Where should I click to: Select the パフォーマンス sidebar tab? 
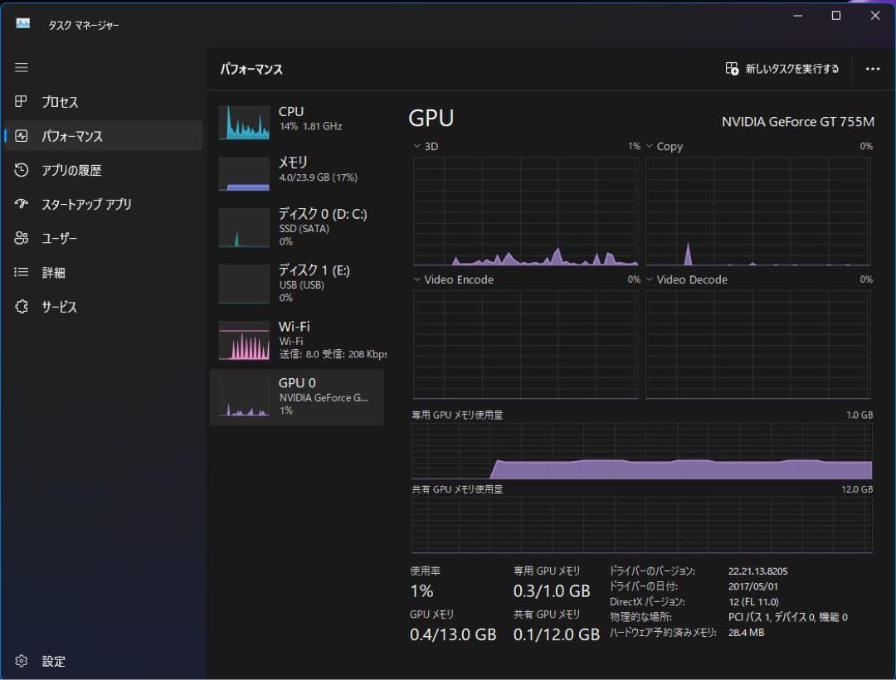point(103,136)
